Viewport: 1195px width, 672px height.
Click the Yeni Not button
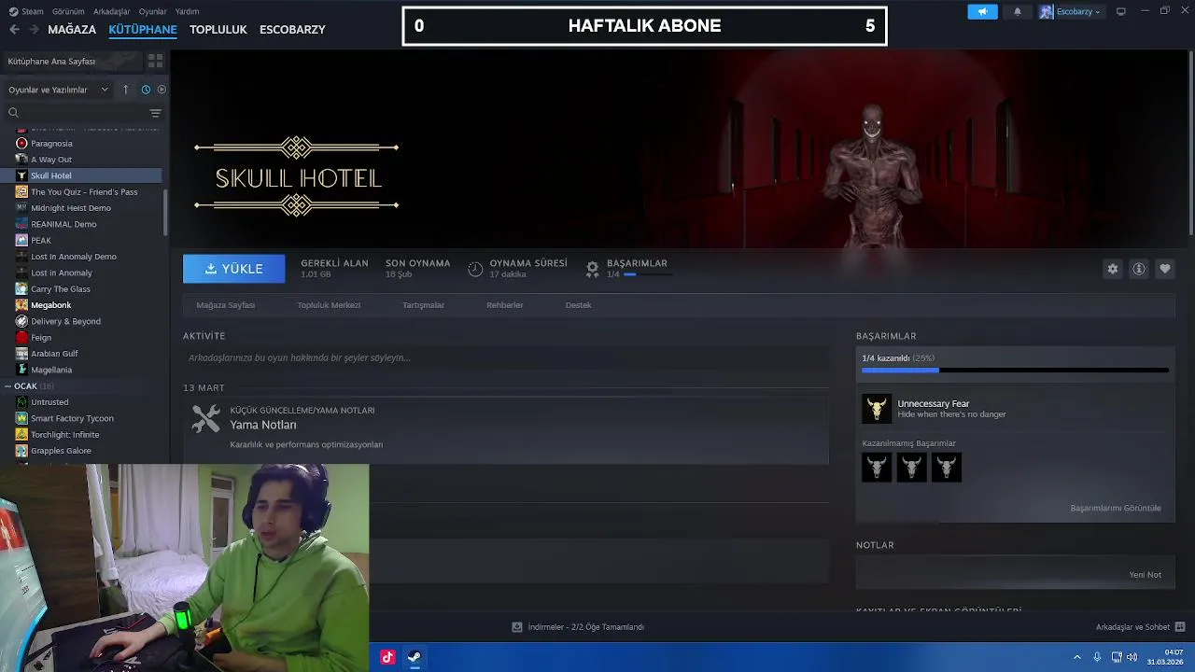pyautogui.click(x=1146, y=575)
